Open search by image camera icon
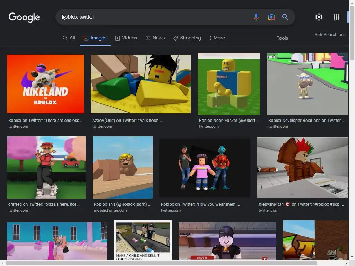Viewport: 355px width, 266px height. (x=271, y=17)
